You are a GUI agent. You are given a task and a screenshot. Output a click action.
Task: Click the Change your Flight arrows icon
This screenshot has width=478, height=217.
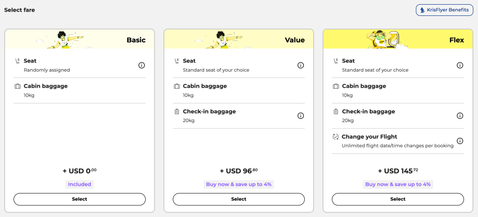point(336,137)
